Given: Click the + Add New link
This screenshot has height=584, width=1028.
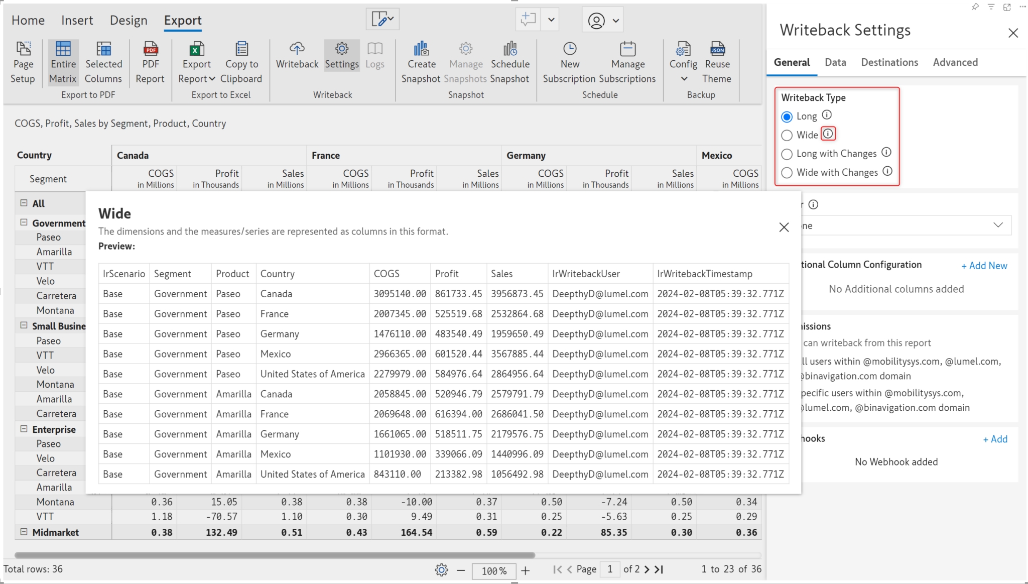Looking at the screenshot, I should tap(984, 266).
